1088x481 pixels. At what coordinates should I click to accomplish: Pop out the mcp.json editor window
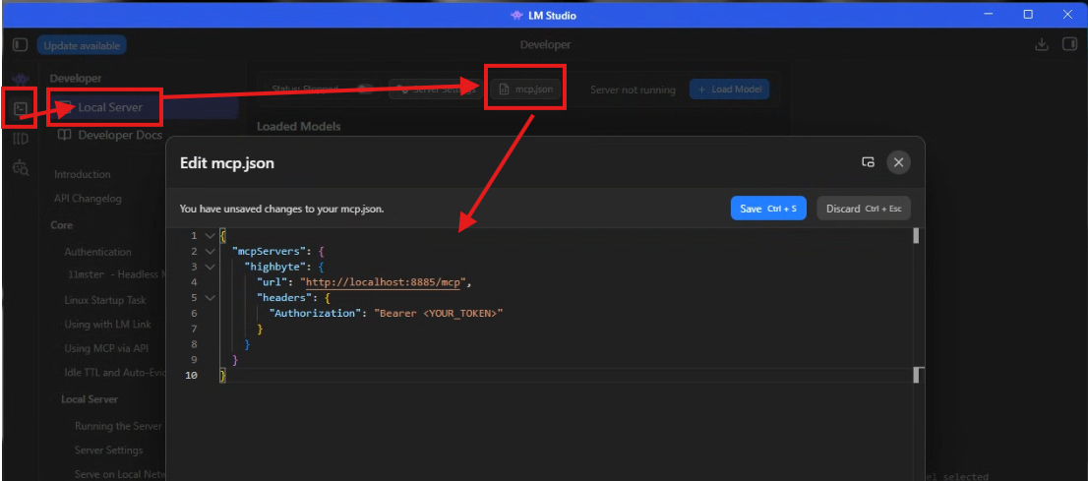coord(868,162)
